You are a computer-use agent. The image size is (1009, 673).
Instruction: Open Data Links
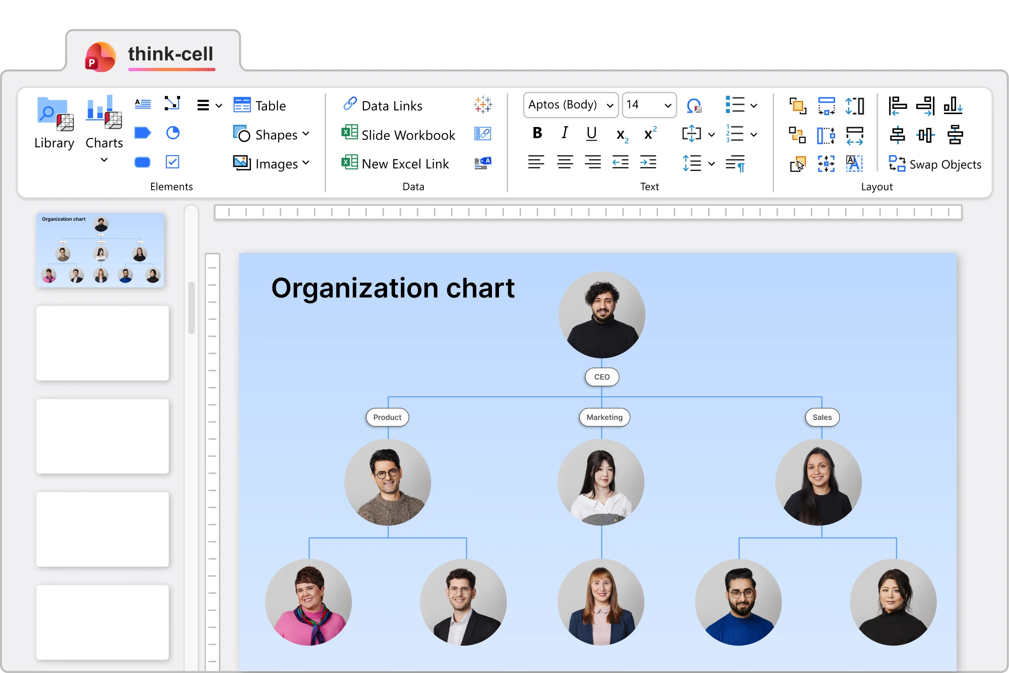click(x=382, y=105)
